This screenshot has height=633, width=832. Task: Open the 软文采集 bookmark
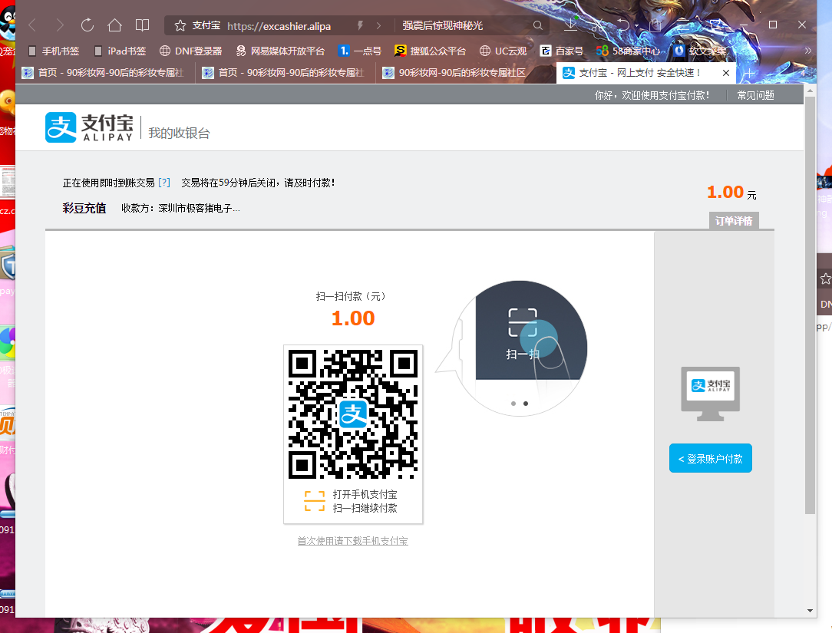pos(701,51)
